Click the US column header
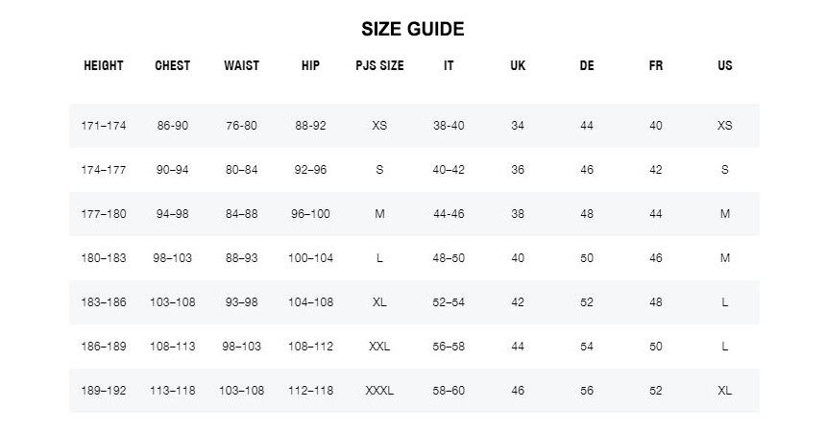The image size is (826, 432). click(725, 66)
